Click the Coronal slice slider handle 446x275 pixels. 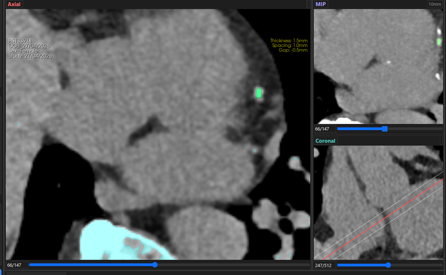pos(388,265)
